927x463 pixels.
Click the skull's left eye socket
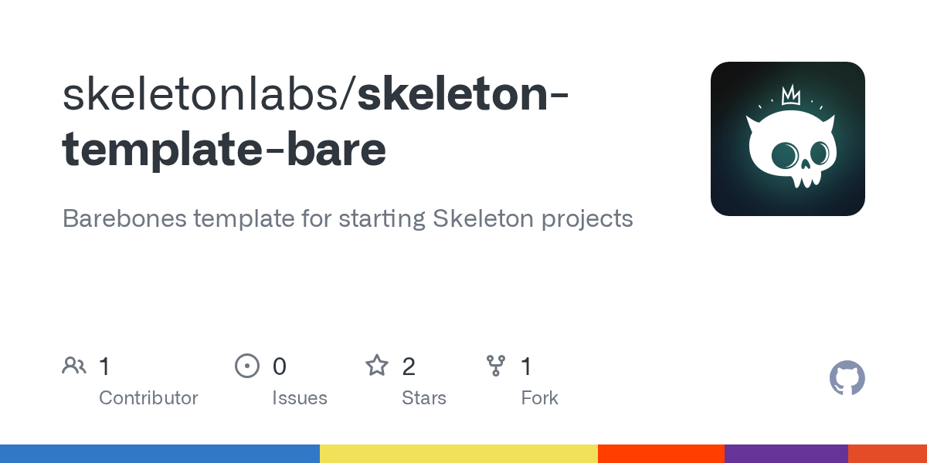pyautogui.click(x=786, y=155)
